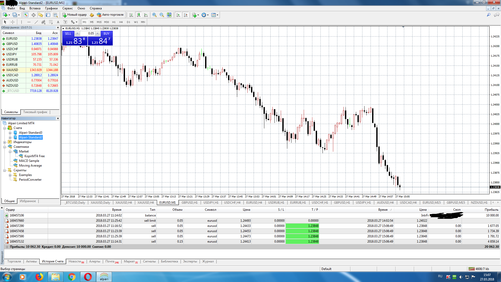Image resolution: width=501 pixels, height=282 pixels.
Task: Toggle the chart auto scroll button
Action: point(178,15)
